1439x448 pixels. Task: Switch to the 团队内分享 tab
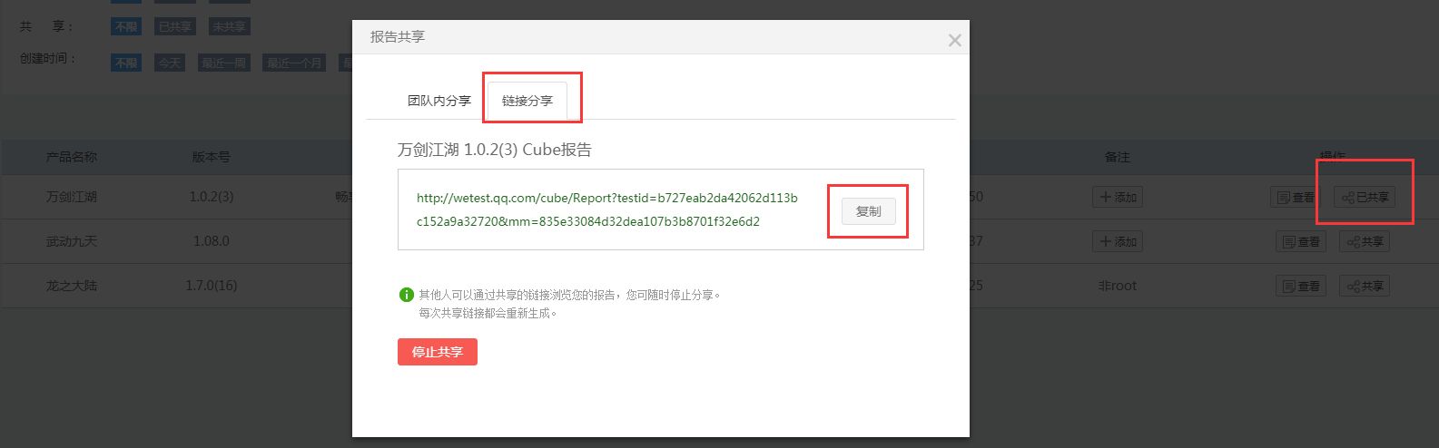click(x=439, y=101)
